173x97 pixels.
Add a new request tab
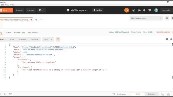click(x=36, y=20)
